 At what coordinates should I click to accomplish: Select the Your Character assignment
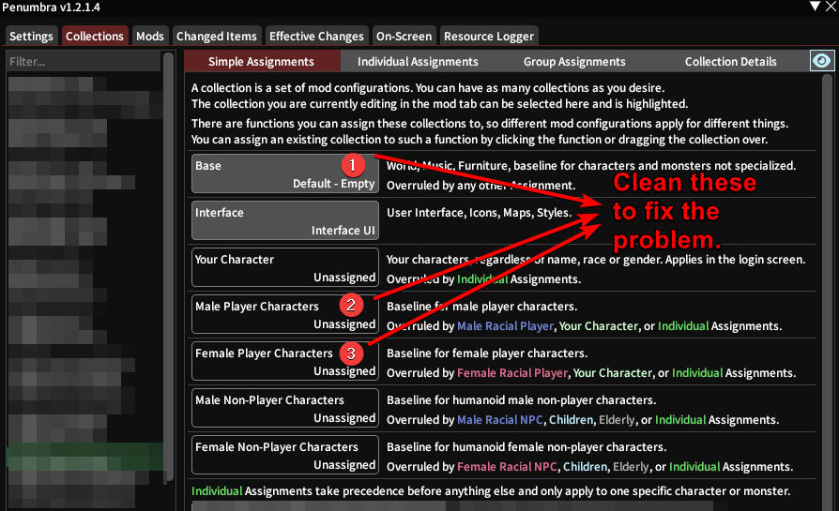coord(285,268)
